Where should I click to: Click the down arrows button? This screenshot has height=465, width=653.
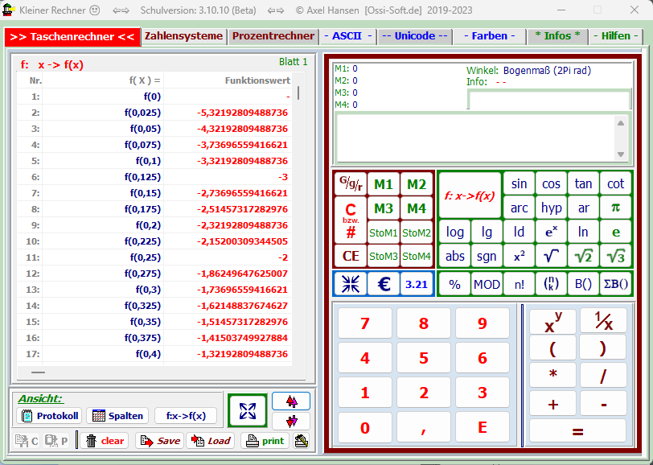[291, 421]
